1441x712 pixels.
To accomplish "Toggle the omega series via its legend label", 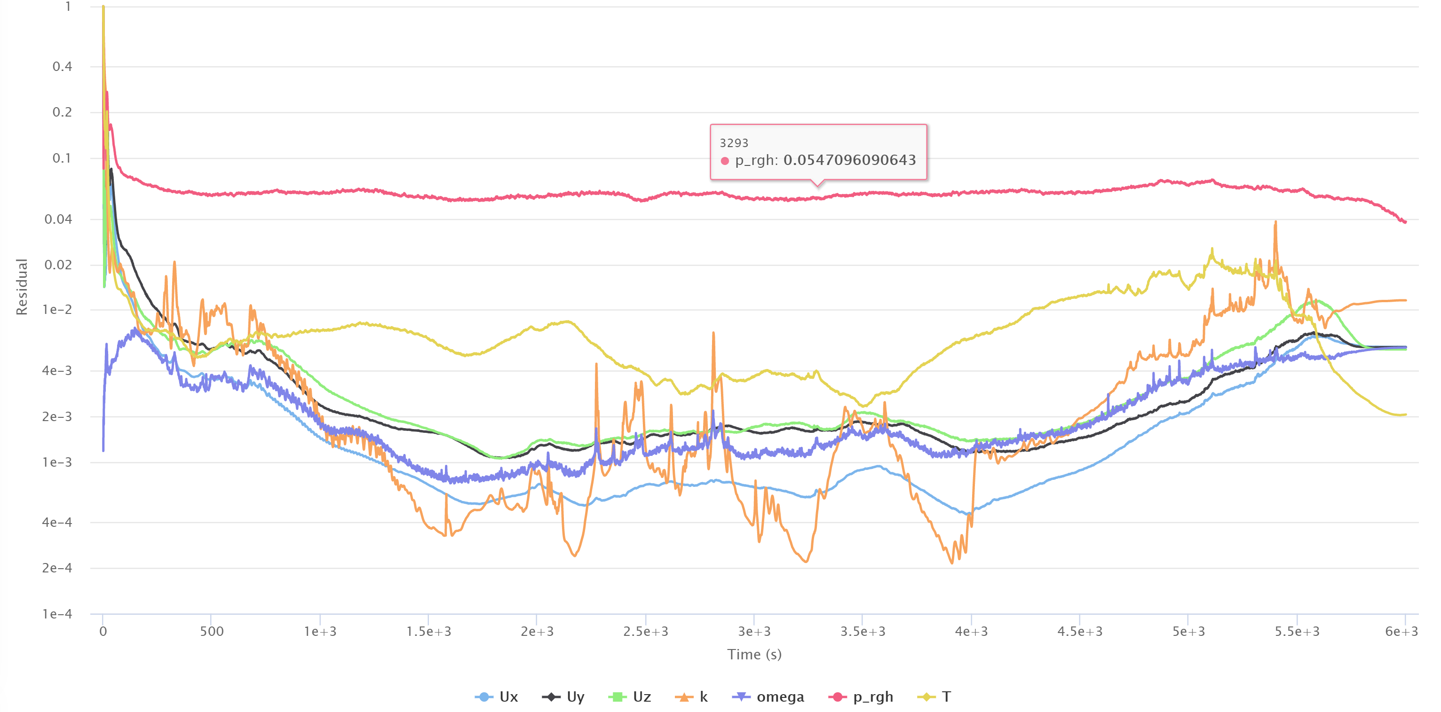I will (780, 697).
